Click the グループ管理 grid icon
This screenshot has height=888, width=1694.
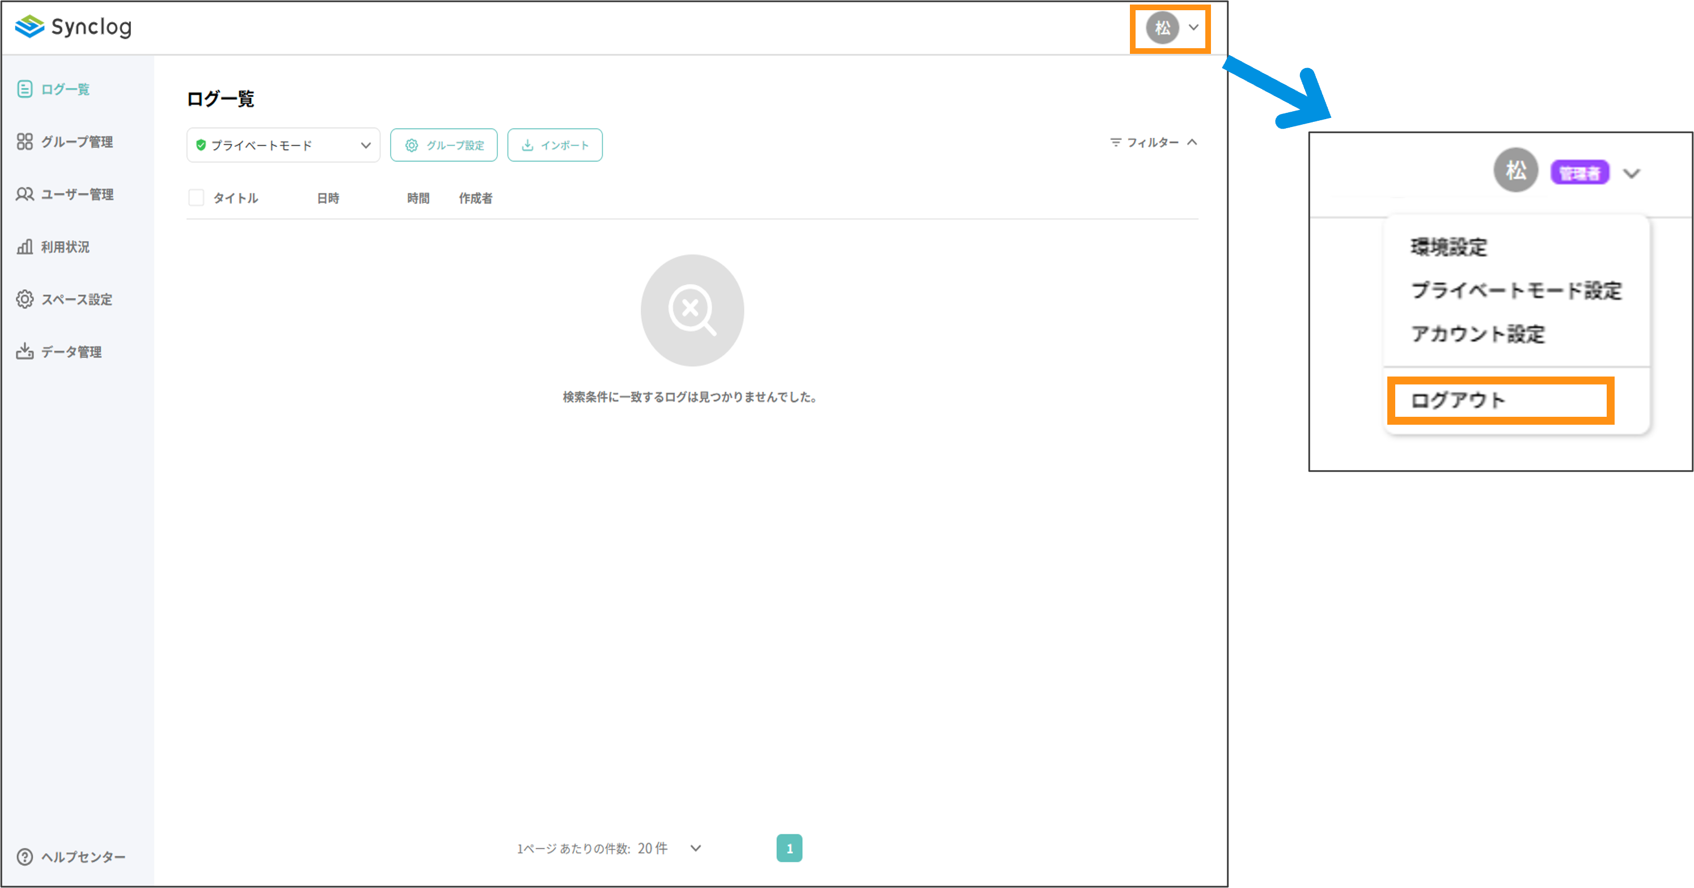point(24,141)
